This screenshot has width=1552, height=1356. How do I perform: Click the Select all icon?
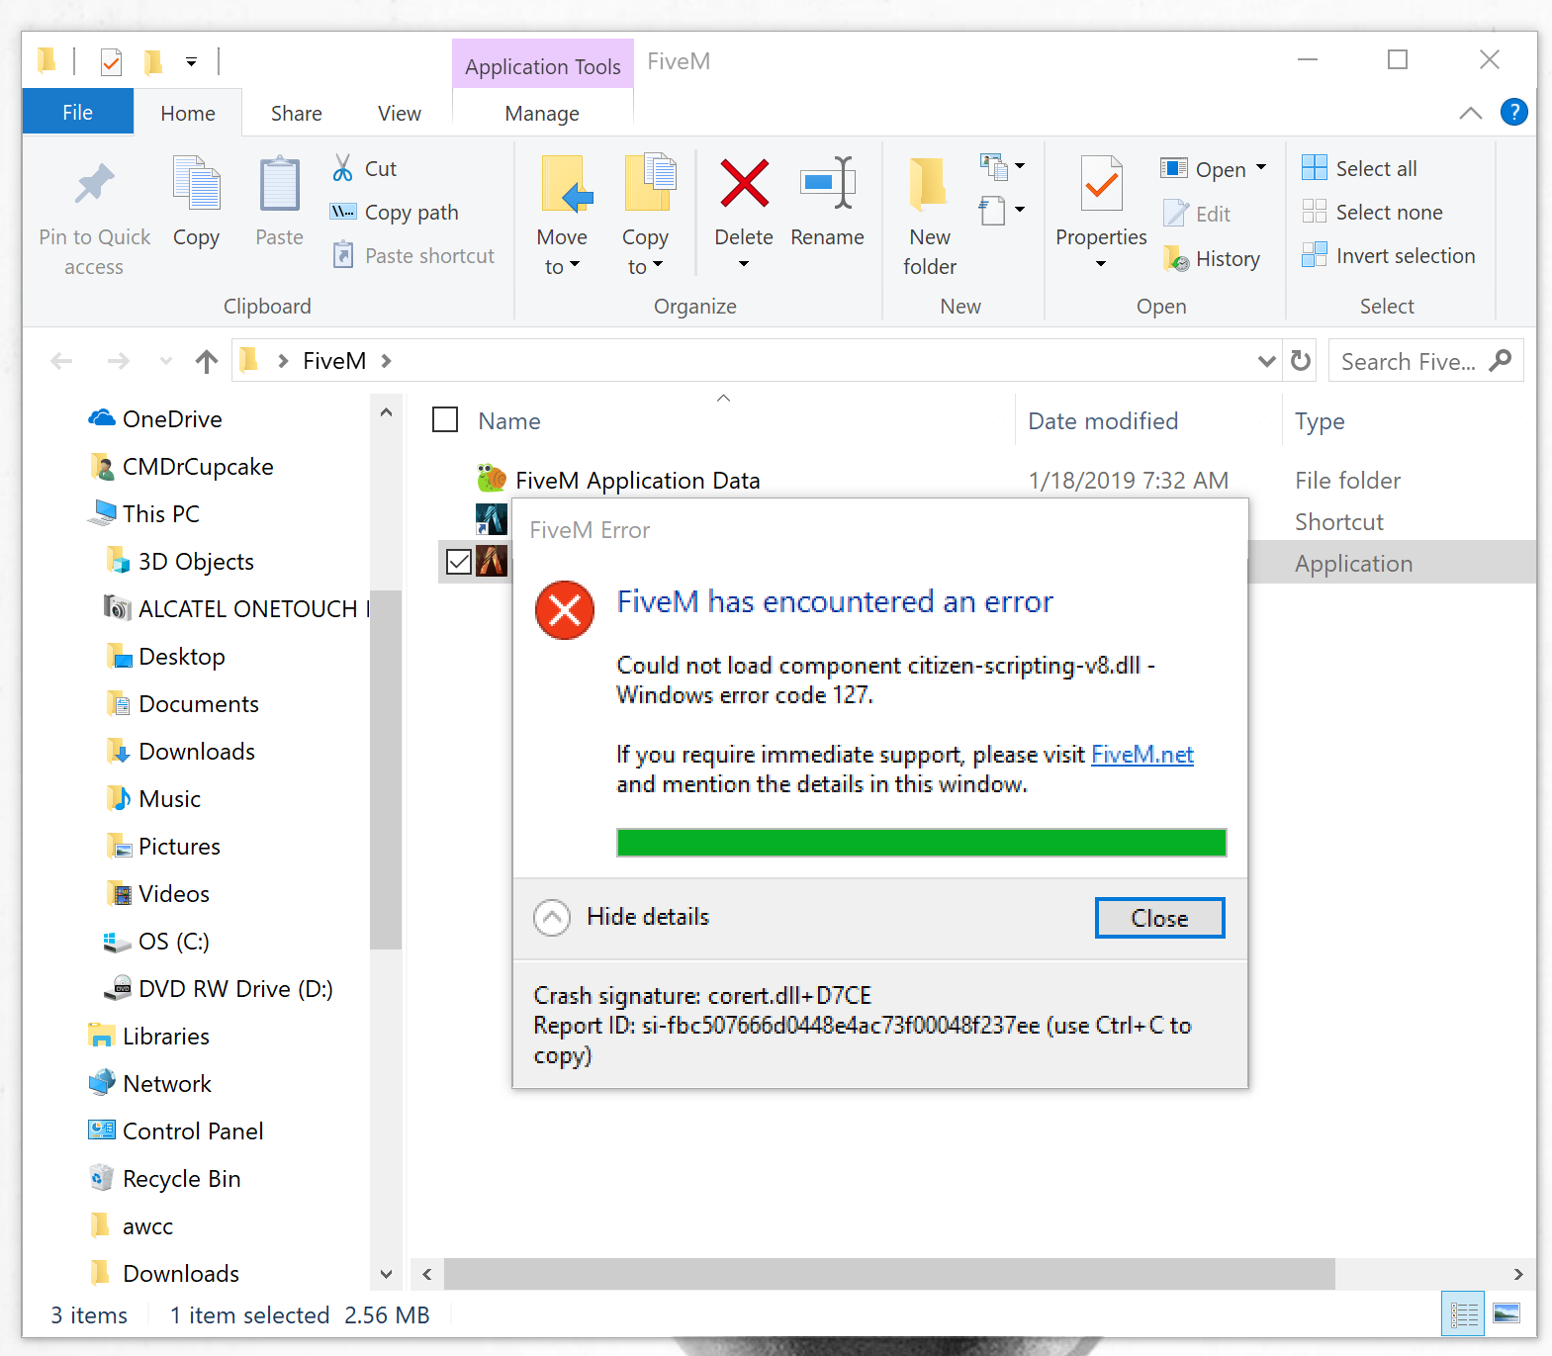coord(1315,168)
